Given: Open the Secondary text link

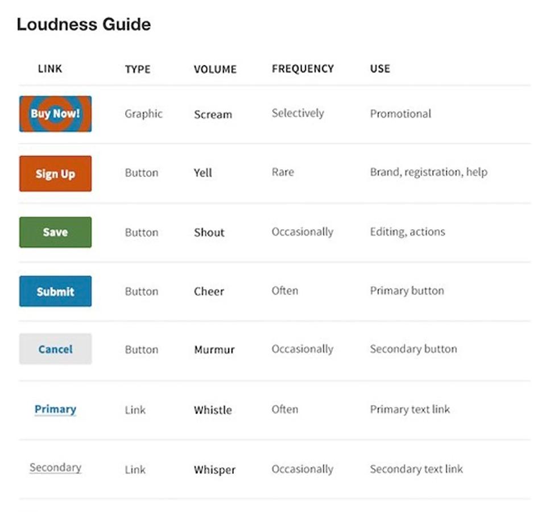Looking at the screenshot, I should pyautogui.click(x=55, y=468).
